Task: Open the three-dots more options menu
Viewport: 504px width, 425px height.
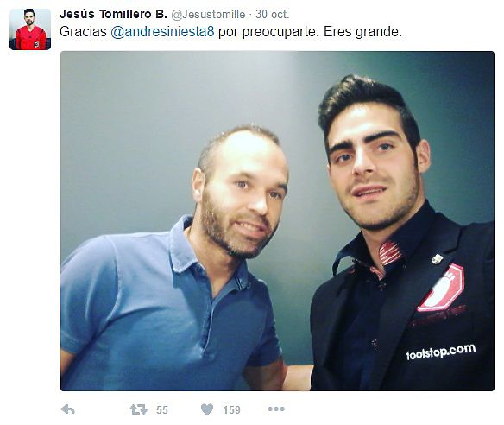Action: (x=276, y=409)
